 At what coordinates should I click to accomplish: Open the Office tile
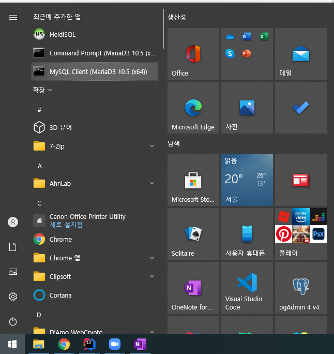(193, 54)
